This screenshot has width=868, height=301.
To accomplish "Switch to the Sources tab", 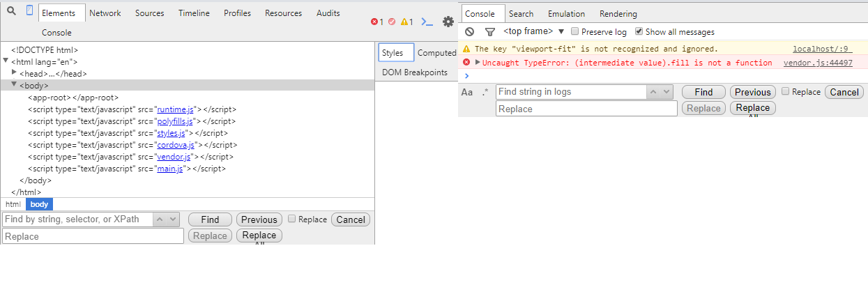I will click(150, 13).
